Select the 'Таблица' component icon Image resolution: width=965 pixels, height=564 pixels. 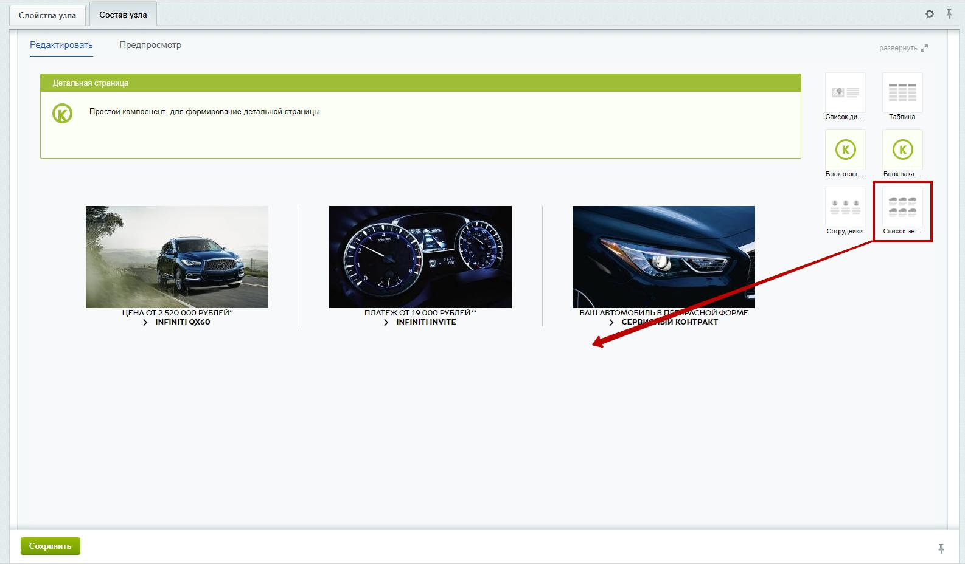tap(902, 93)
